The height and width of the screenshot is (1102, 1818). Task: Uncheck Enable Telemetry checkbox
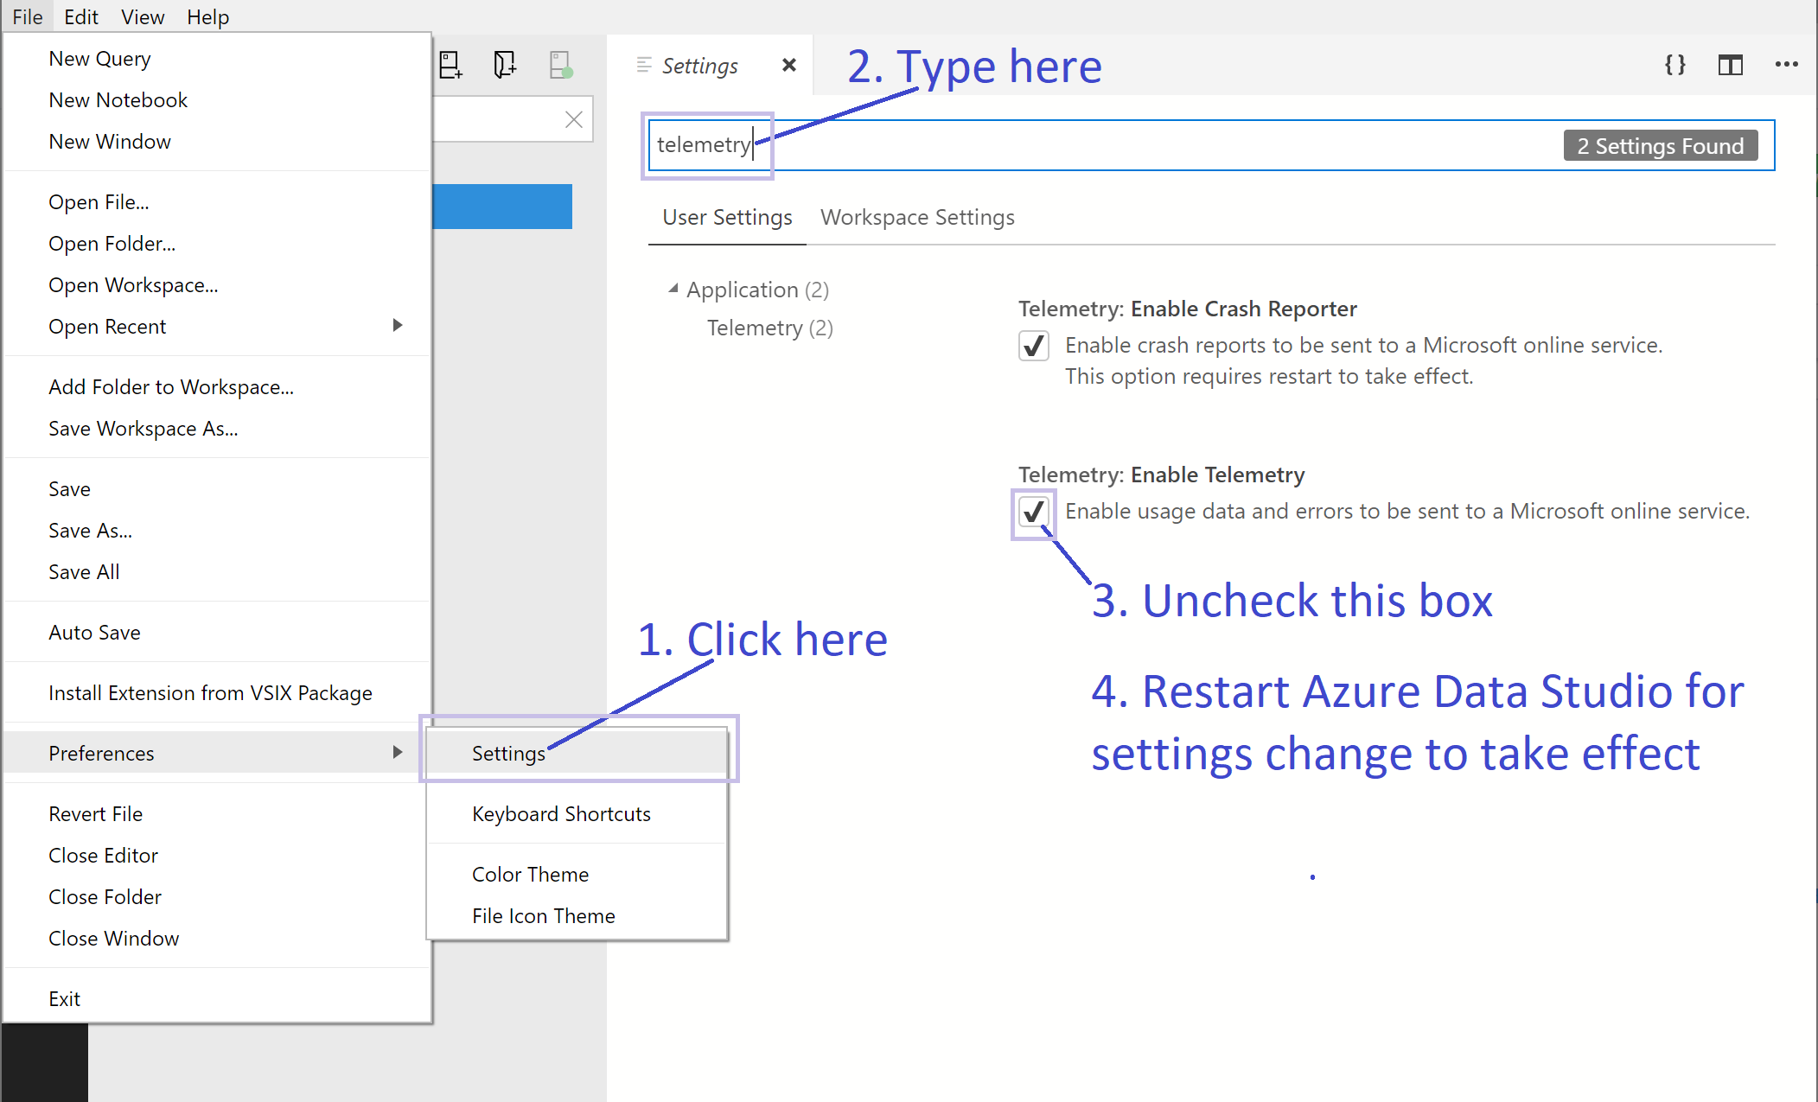[x=1034, y=512]
